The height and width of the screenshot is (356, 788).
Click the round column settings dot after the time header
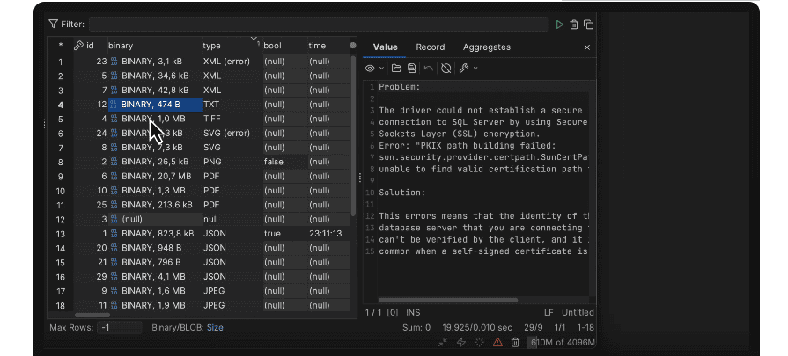353,46
